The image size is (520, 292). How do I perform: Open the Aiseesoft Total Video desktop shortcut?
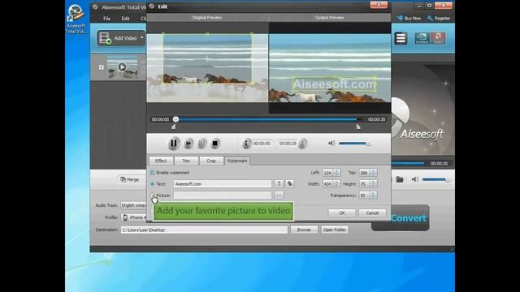pos(76,19)
